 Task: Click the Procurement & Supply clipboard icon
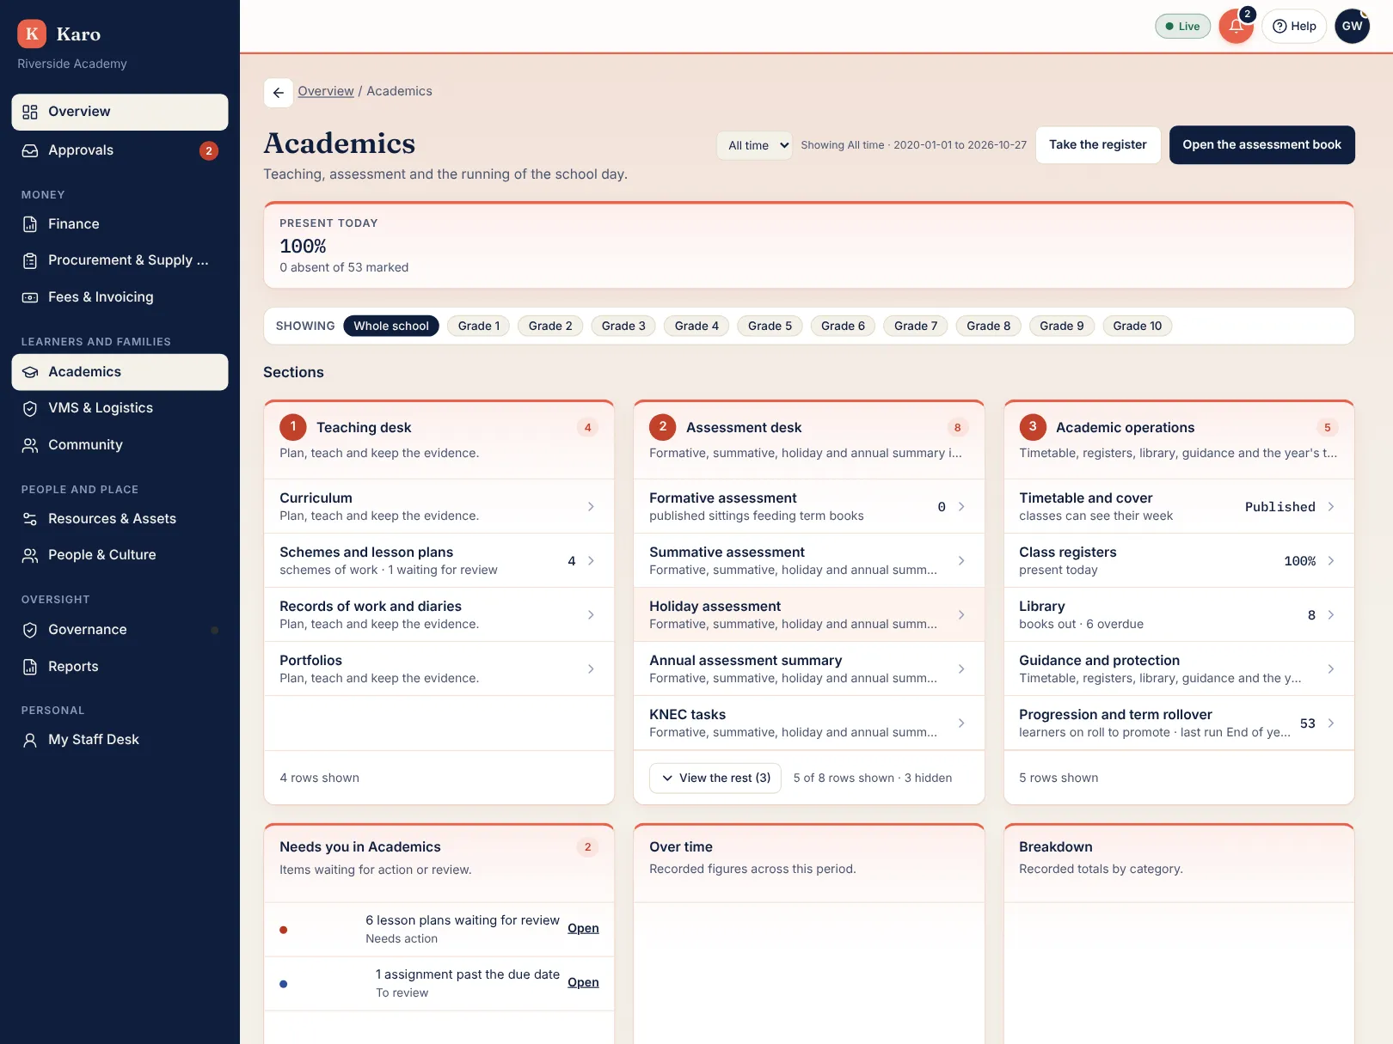pos(30,260)
